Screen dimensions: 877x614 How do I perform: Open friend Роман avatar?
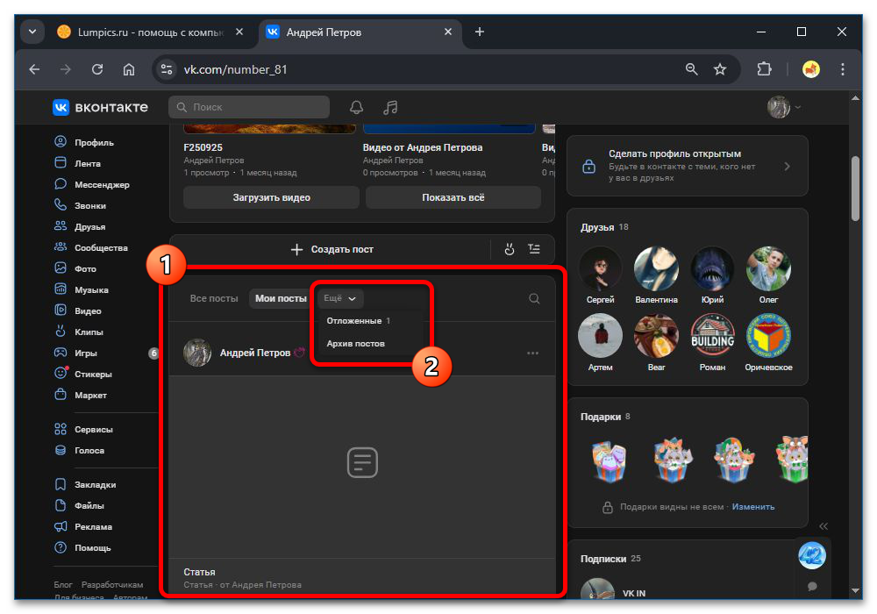(712, 336)
